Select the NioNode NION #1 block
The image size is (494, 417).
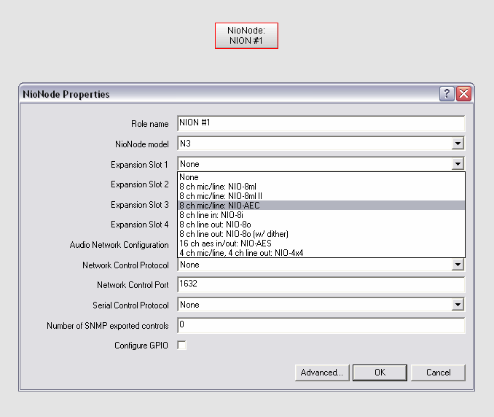246,36
